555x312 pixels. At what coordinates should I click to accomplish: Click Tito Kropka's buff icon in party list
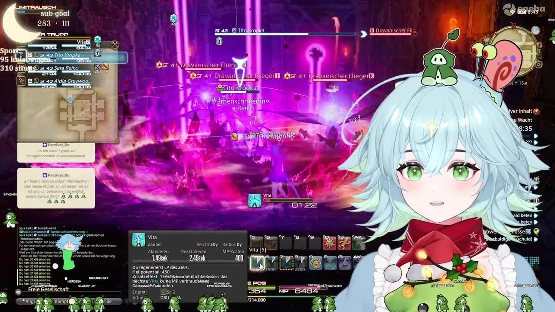pos(98,52)
